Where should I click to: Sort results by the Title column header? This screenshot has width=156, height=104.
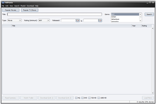coord(71,26)
